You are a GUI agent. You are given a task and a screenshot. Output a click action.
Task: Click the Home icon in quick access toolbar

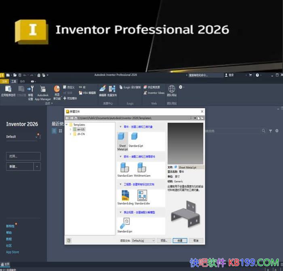pos(39,75)
